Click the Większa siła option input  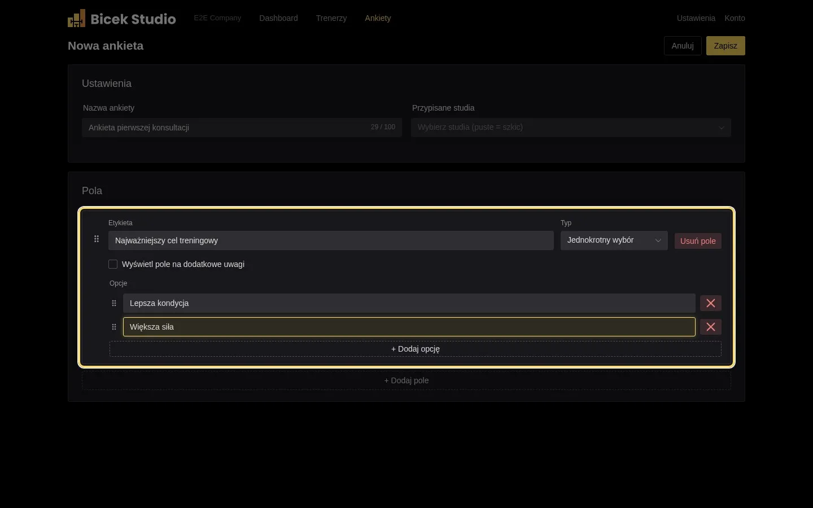[x=409, y=327]
